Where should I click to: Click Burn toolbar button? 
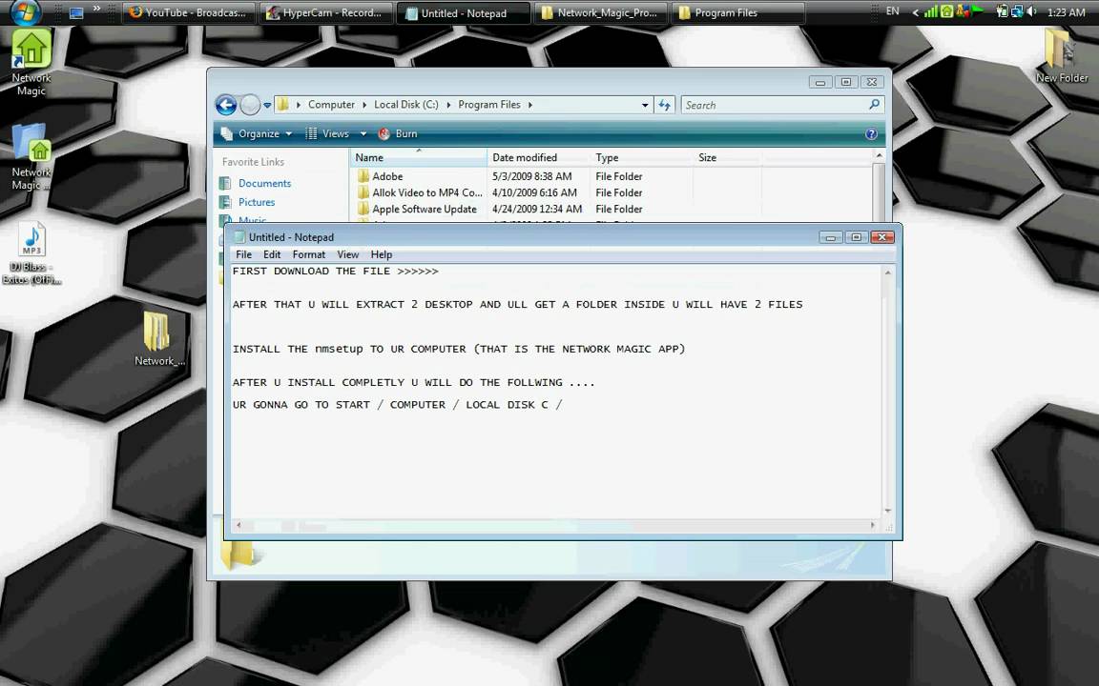pyautogui.click(x=398, y=133)
